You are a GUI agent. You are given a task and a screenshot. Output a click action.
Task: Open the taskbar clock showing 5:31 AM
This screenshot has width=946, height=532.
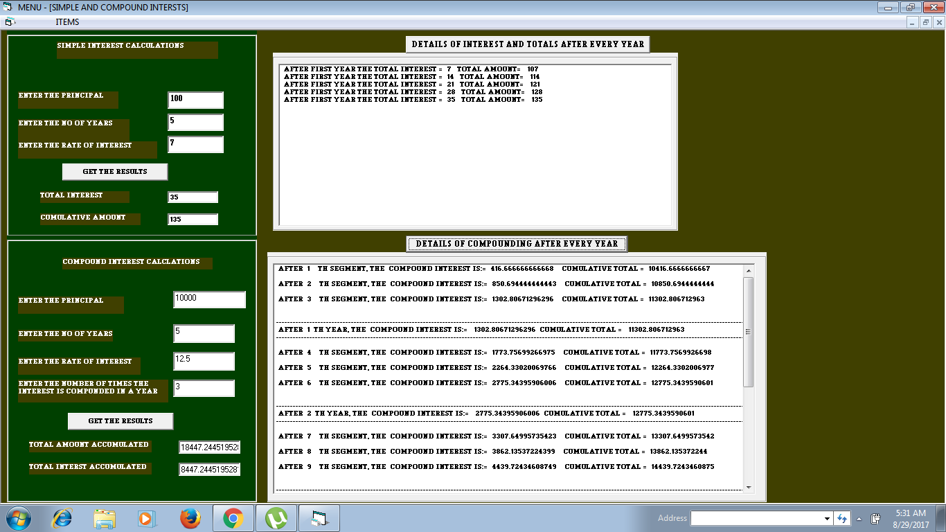point(911,518)
